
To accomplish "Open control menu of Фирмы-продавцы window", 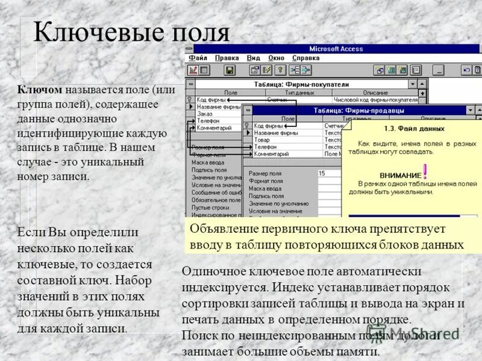I will coord(248,111).
